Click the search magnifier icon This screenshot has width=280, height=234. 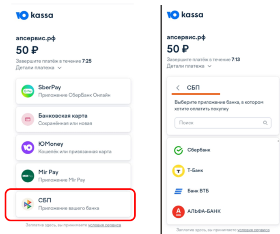click(265, 122)
